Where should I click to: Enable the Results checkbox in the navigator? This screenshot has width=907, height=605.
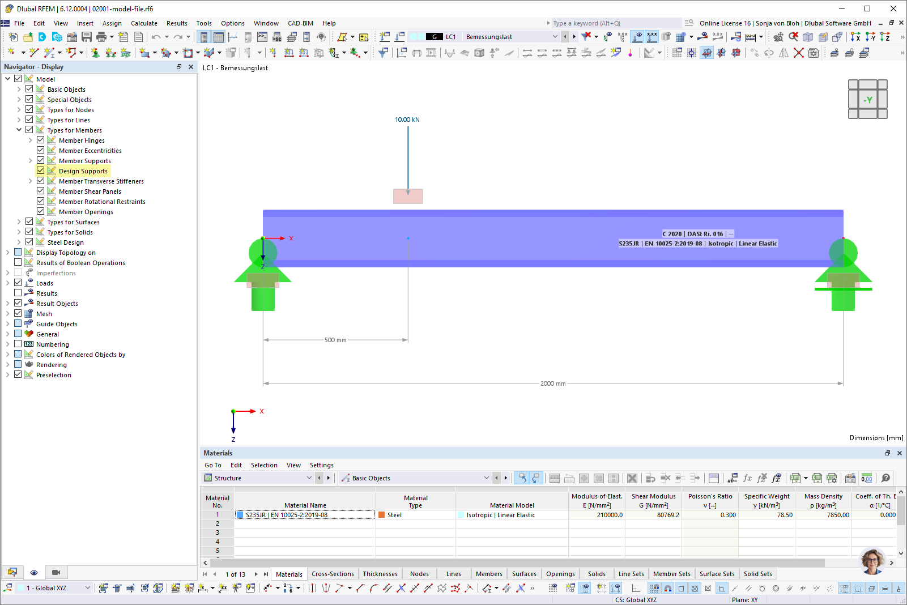pyautogui.click(x=18, y=293)
